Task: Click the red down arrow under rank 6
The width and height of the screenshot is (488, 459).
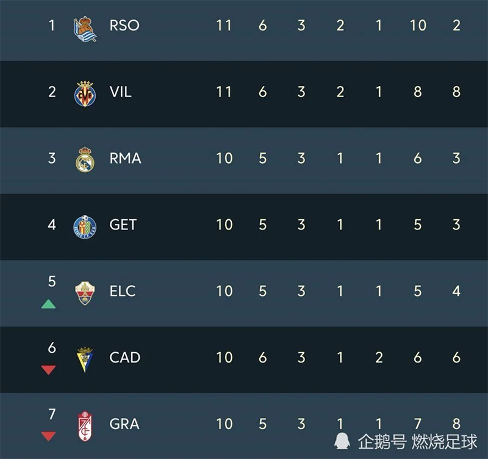Action: pos(48,370)
